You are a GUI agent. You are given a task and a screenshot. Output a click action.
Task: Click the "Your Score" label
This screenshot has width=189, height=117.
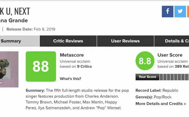point(147,77)
